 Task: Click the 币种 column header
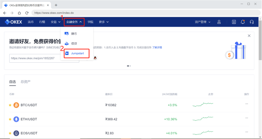(x=12, y=94)
